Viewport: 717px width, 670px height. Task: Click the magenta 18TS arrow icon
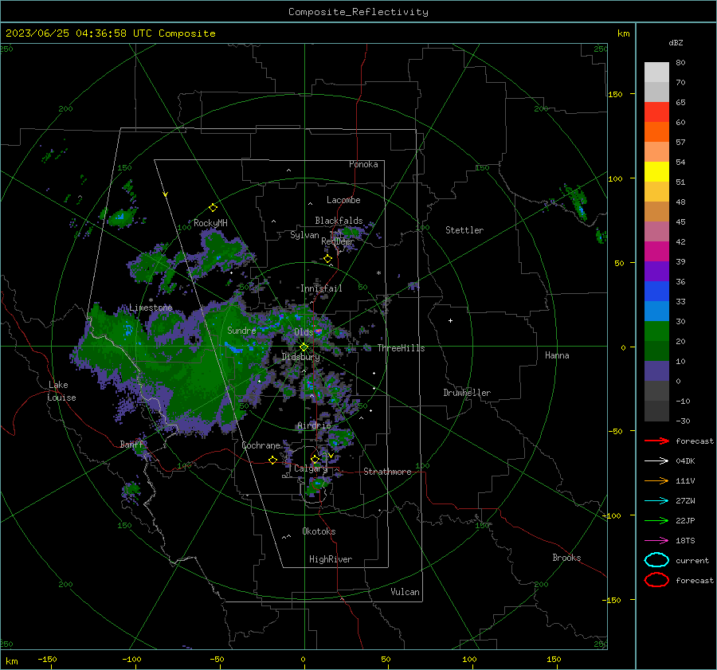click(656, 541)
